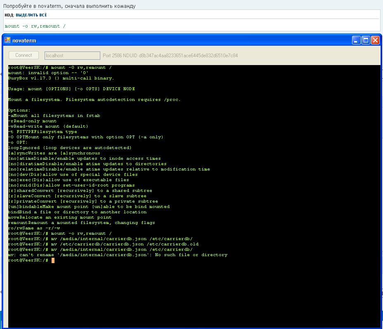Click the novaterm application icon in title bar
Screen dimensions: 383x329
(7, 40)
